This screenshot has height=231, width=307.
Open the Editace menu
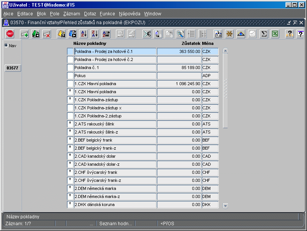[25, 14]
